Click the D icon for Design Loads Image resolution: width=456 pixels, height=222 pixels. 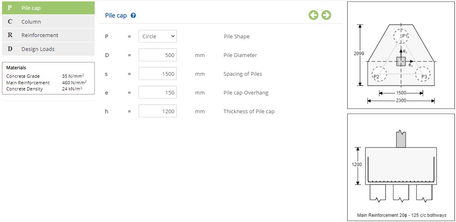[x=10, y=49]
